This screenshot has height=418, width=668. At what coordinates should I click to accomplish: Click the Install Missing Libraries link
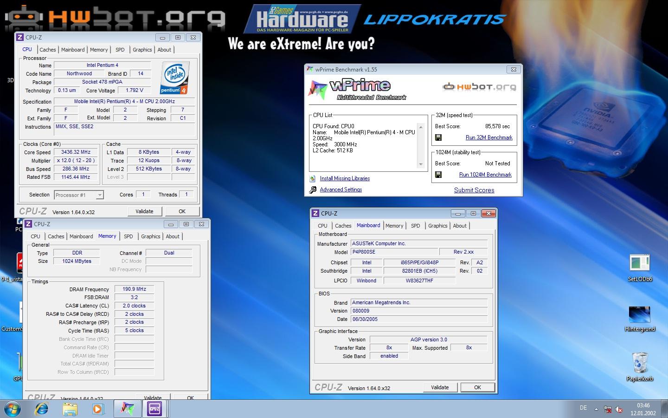pos(345,178)
